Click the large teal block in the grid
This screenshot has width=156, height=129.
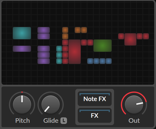[x=22, y=33]
